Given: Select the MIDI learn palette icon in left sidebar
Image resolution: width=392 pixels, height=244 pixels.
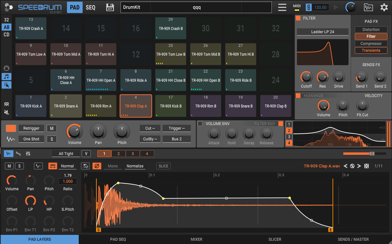Looking at the screenshot, I should [x=7, y=68].
